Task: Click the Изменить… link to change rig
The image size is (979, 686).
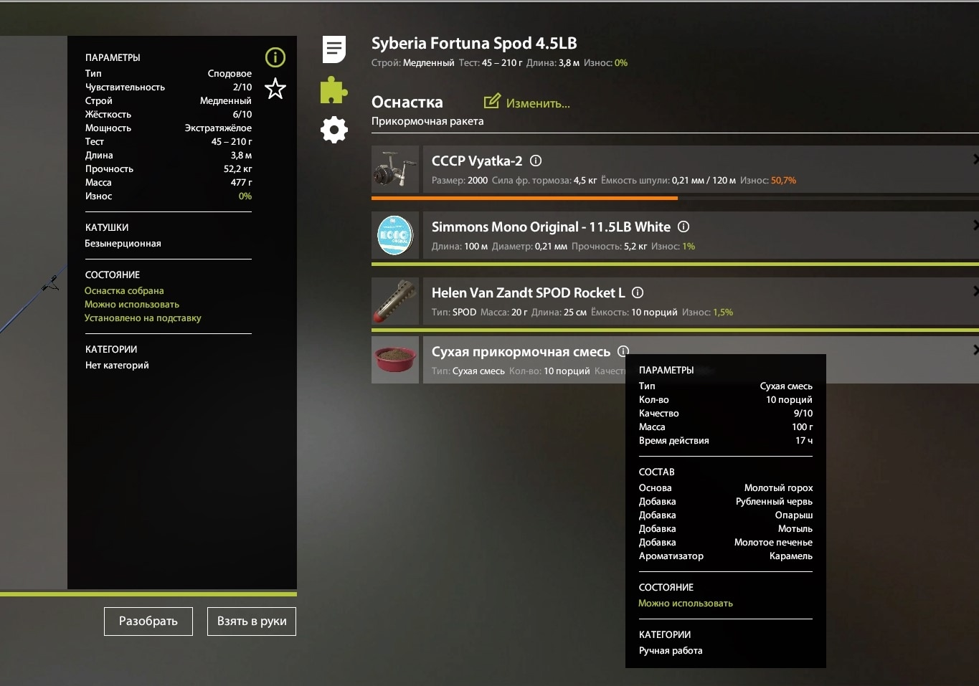Action: tap(538, 103)
